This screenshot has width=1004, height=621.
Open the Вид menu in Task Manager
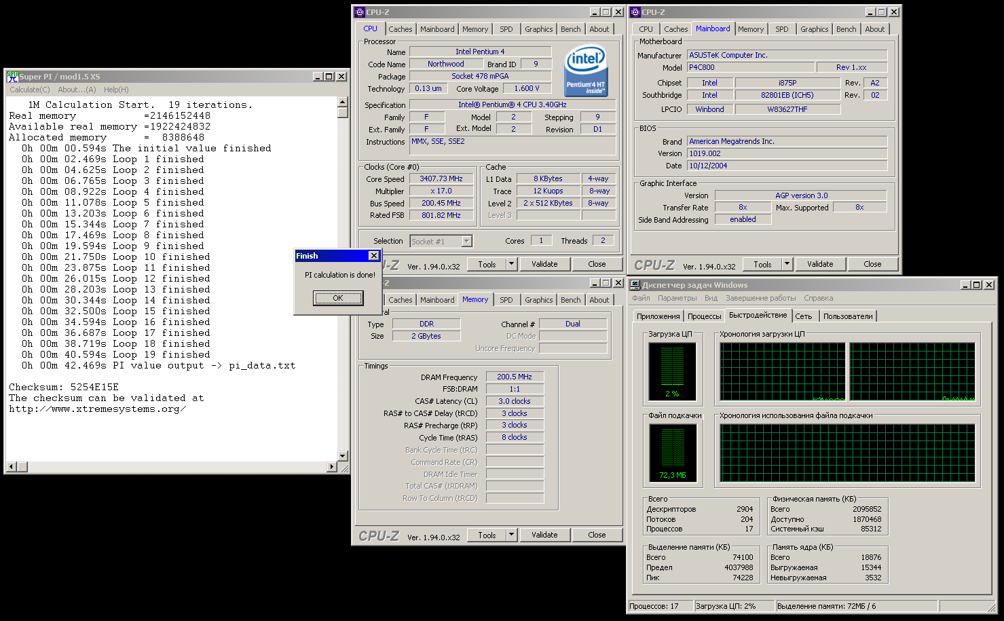pyautogui.click(x=711, y=298)
